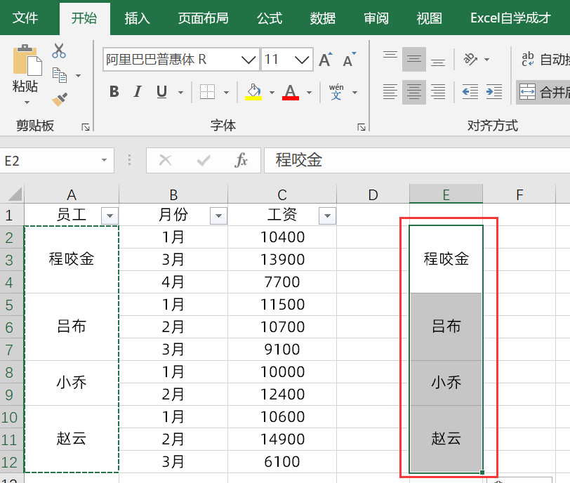
Task: Select merged cell 赵云 in column A
Action: (72, 439)
